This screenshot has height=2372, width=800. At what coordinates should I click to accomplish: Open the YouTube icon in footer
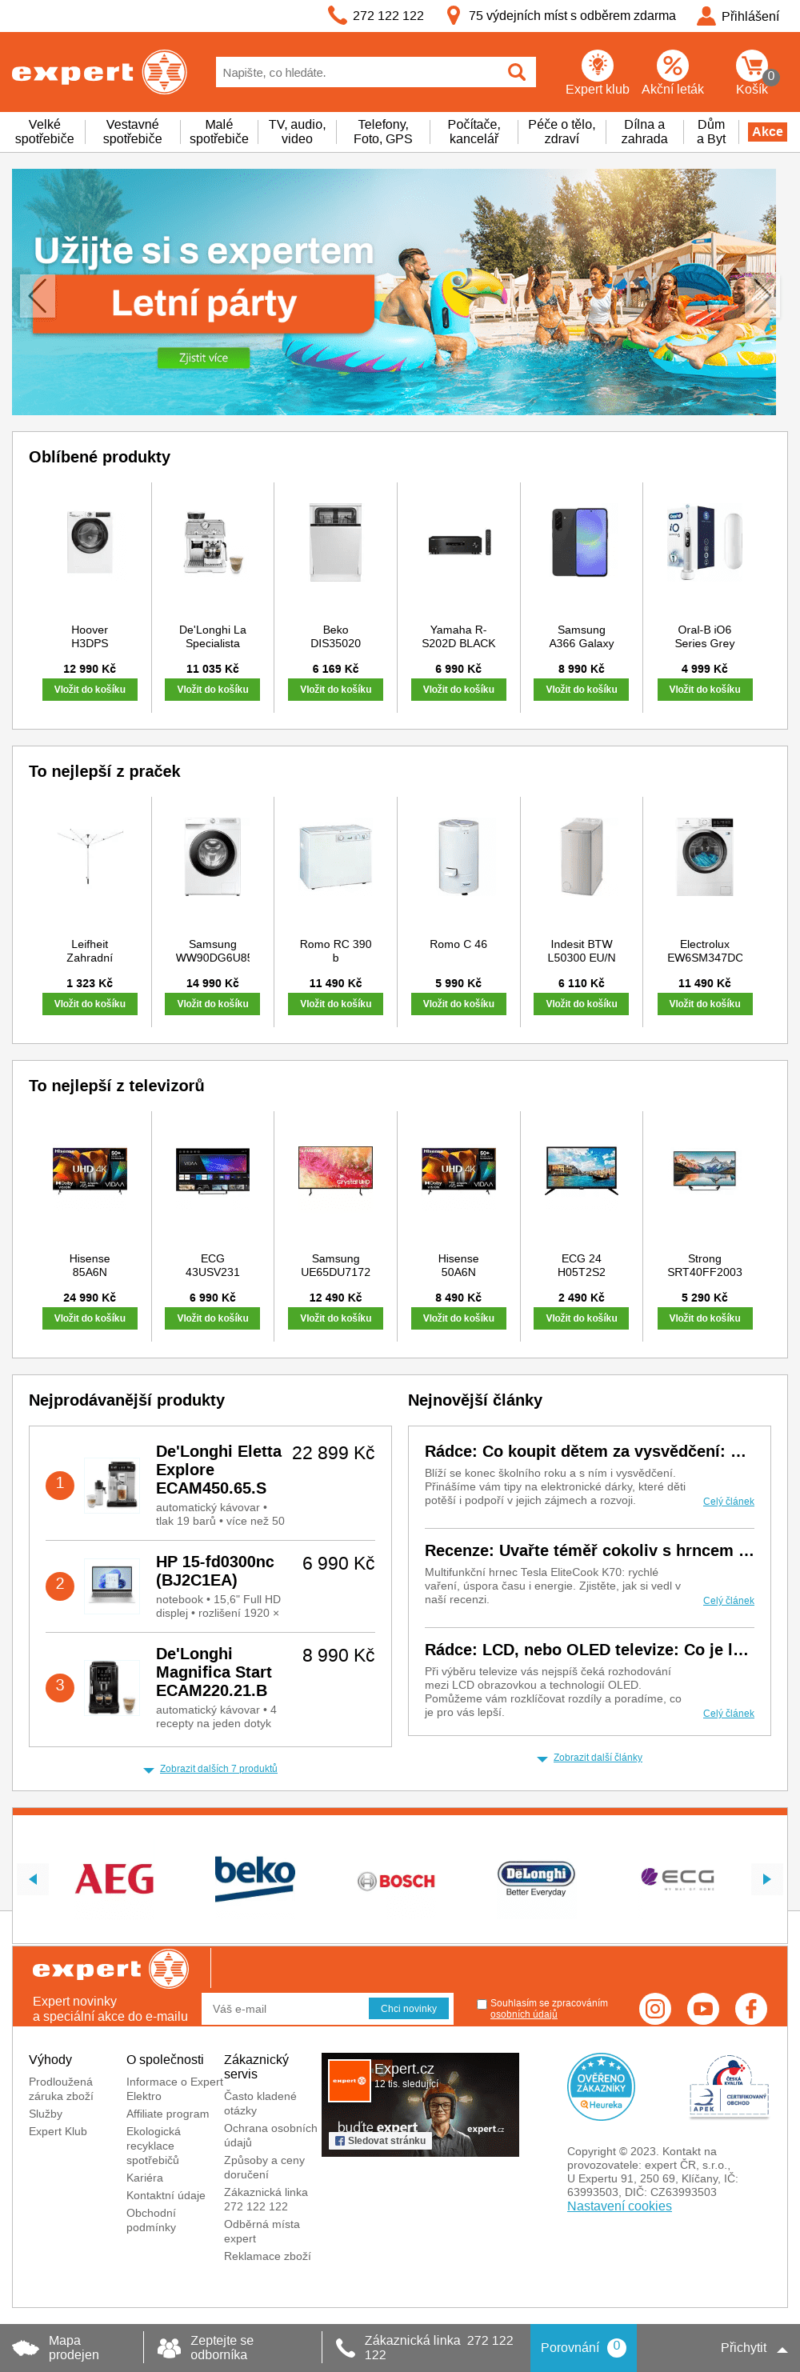tap(702, 2008)
